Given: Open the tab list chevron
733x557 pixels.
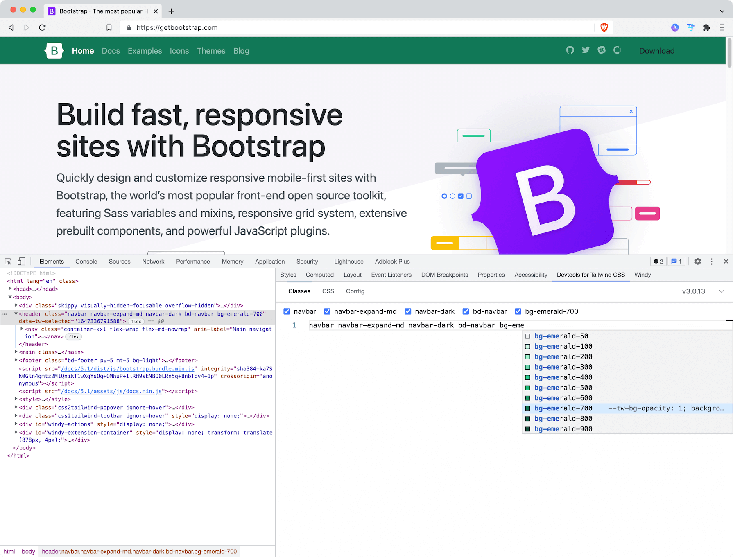Looking at the screenshot, I should point(722,11).
